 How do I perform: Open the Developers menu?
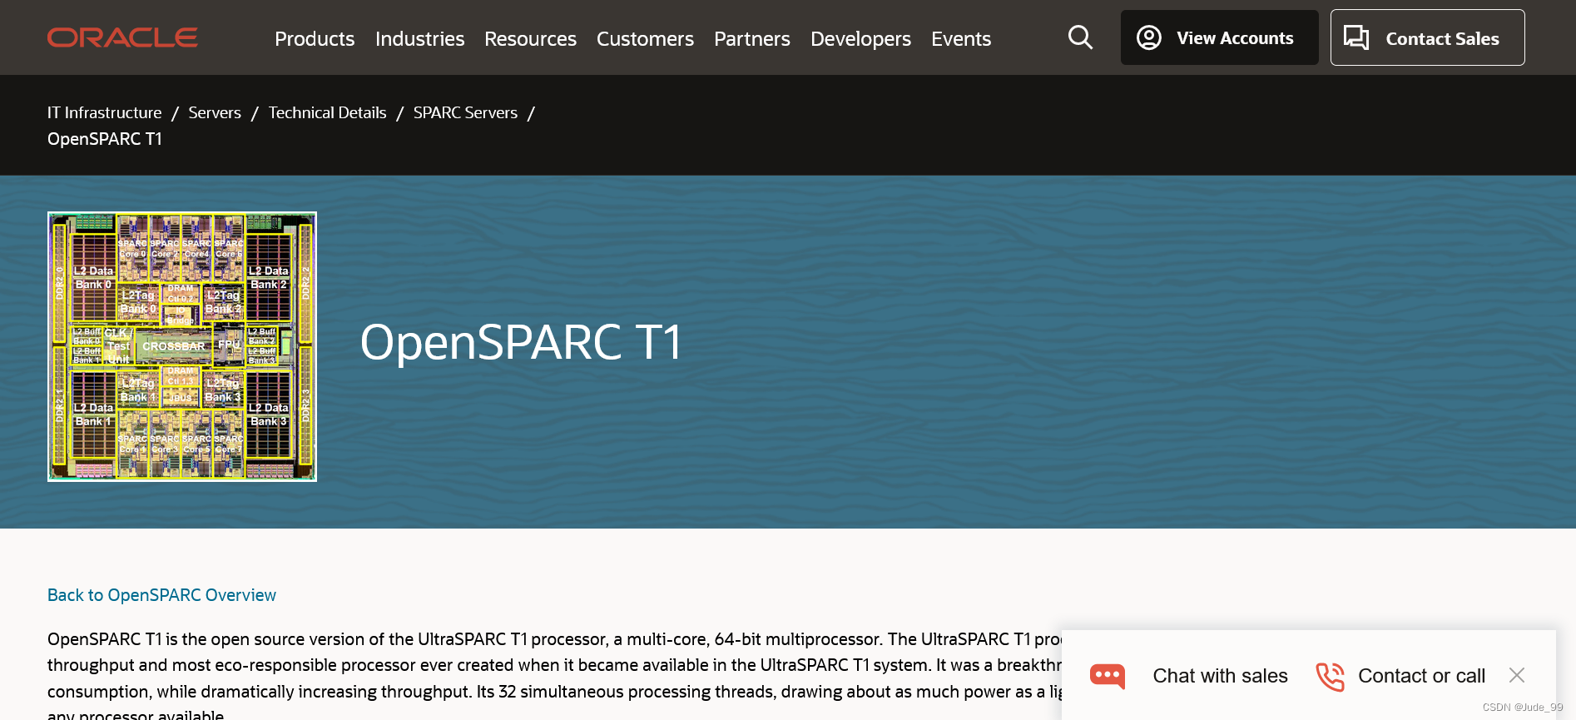[860, 38]
